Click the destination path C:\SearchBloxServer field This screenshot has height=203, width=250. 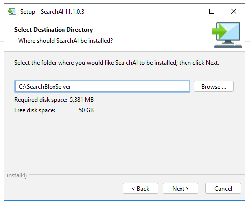(x=102, y=86)
